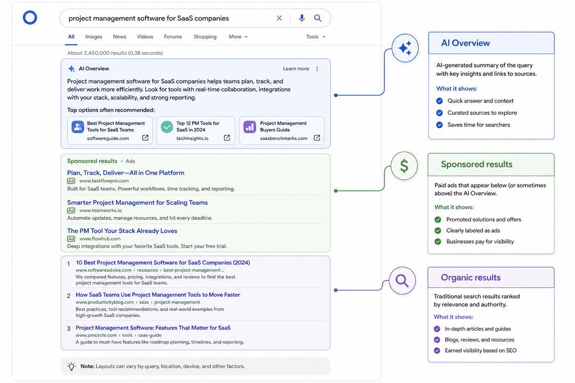The image size is (575, 383).
Task: Click Top options often recommended label
Action: pyautogui.click(x=111, y=110)
